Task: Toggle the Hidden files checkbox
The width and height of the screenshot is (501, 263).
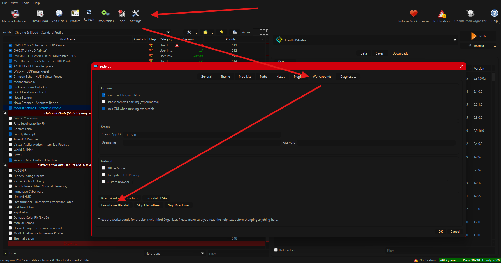Action: (x=276, y=250)
